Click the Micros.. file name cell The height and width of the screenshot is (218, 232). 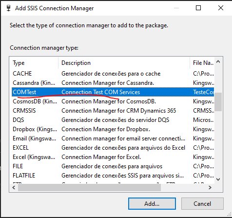click(203, 120)
